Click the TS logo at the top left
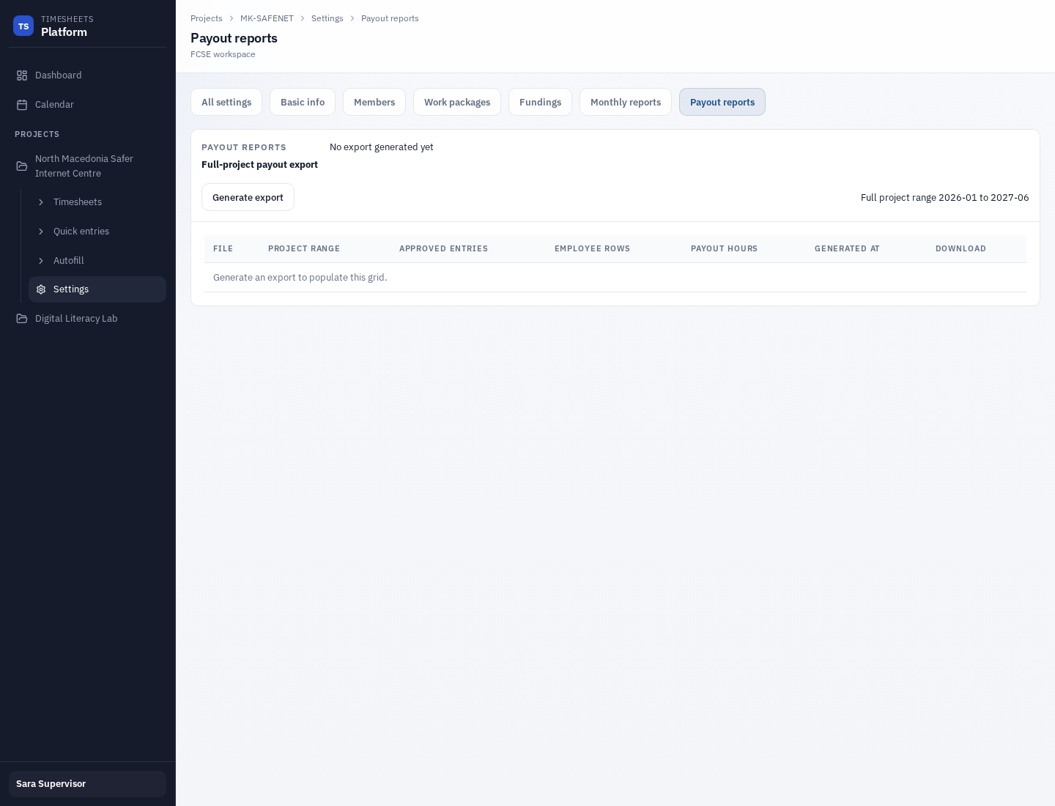1055x806 pixels. click(23, 26)
